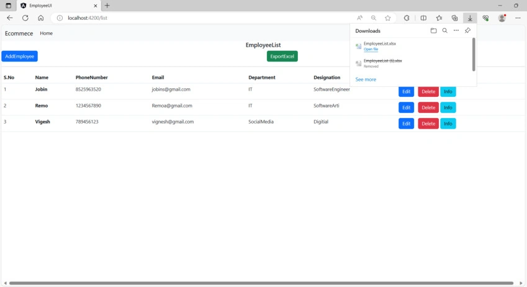527x287 pixels.
Task: Open the tab actions menu icon
Action: pyautogui.click(x=9, y=6)
